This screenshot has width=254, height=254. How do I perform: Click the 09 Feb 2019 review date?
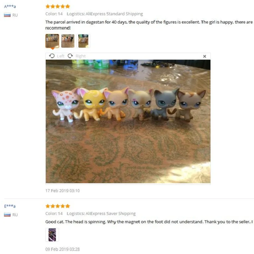point(63,249)
